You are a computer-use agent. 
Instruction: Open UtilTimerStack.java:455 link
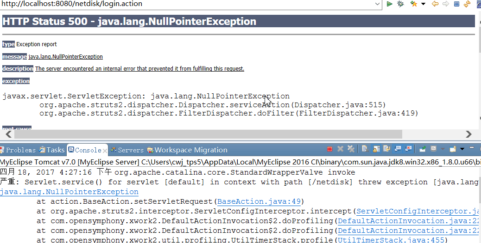coord(391,240)
